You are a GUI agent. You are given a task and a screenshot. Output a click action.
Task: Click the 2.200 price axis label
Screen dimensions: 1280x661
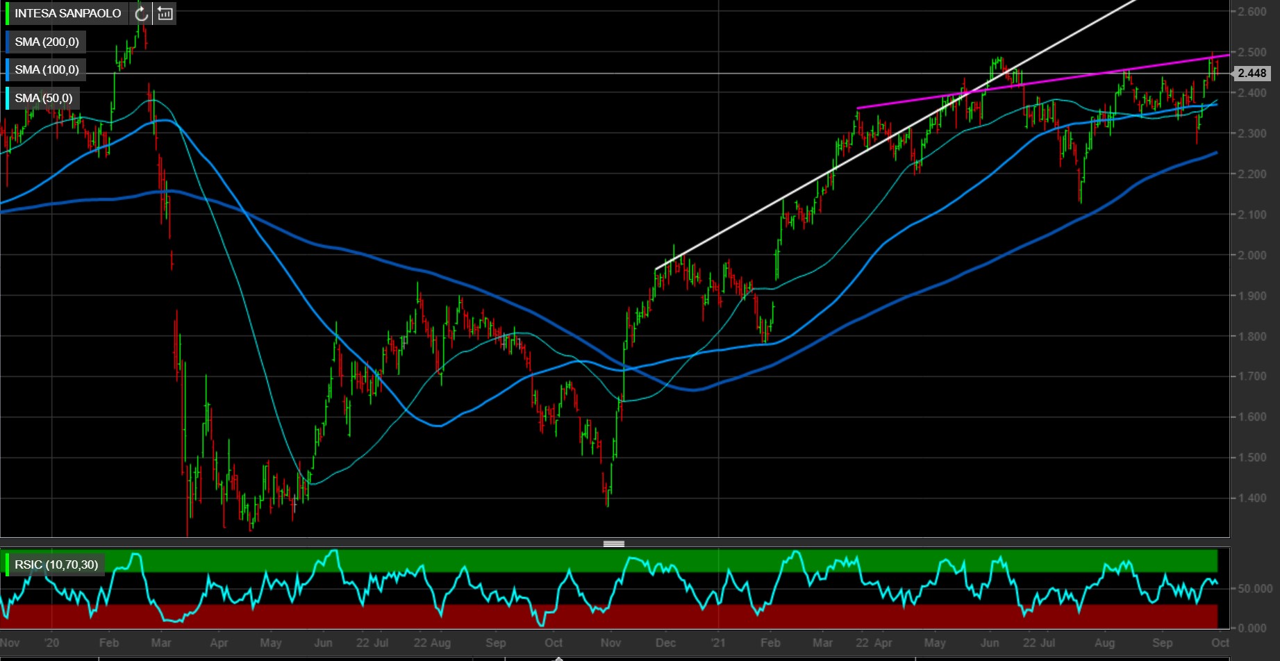coord(1252,174)
